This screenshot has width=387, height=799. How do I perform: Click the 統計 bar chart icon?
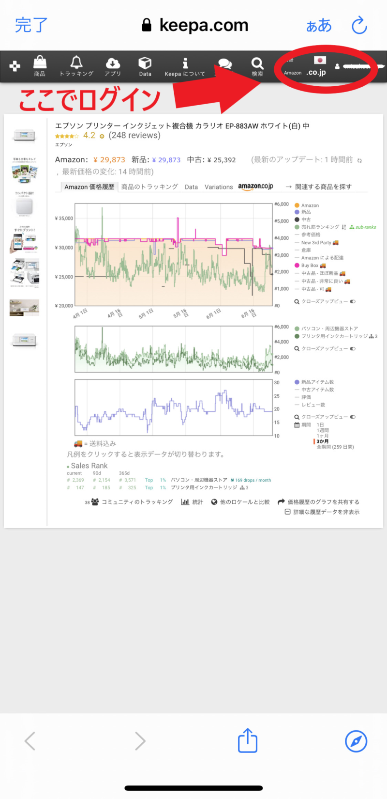pyautogui.click(x=185, y=502)
